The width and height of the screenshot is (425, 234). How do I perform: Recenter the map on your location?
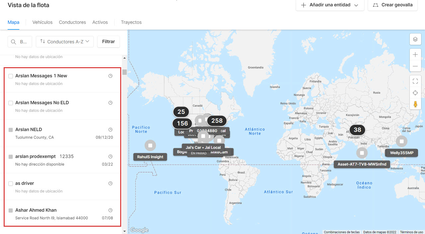click(x=415, y=93)
